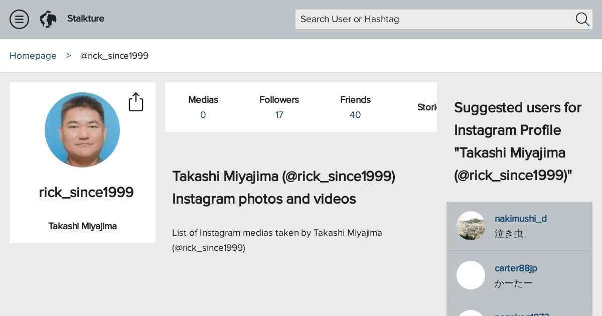Click the Followers count 17
This screenshot has width=602, height=316.
click(279, 115)
